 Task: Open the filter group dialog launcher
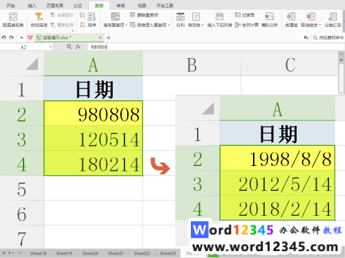coord(73,30)
